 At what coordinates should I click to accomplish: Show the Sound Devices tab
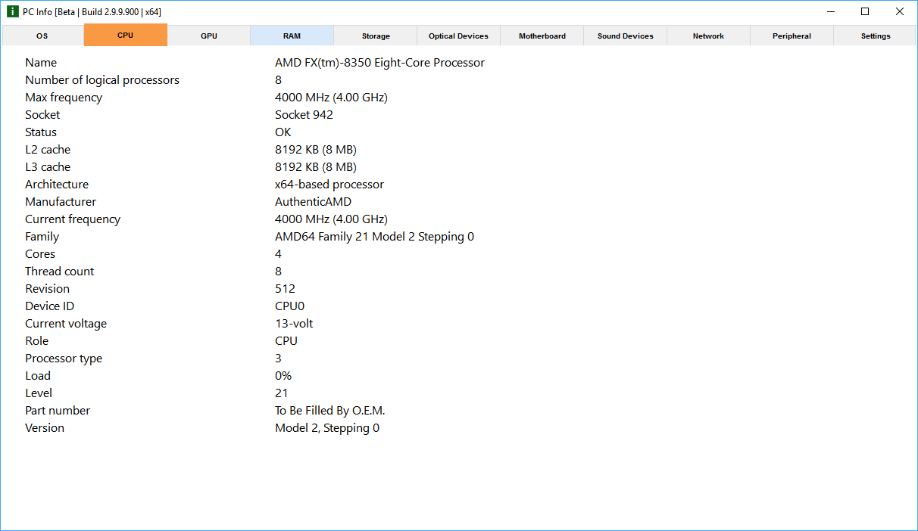point(626,36)
